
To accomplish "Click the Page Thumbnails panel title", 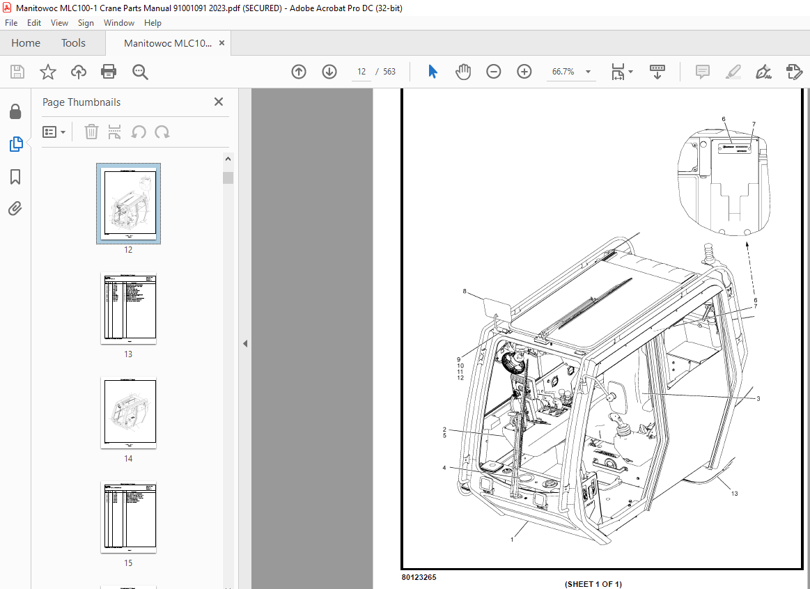I will point(81,102).
